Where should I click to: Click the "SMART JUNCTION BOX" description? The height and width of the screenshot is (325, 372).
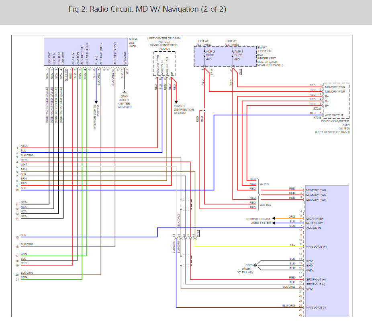point(270,57)
